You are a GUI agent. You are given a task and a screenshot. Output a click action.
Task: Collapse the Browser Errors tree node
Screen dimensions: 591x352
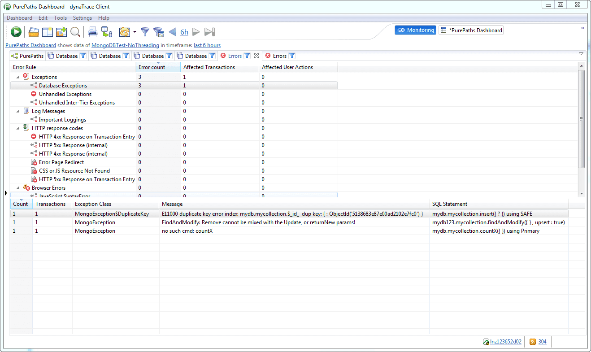click(18, 188)
